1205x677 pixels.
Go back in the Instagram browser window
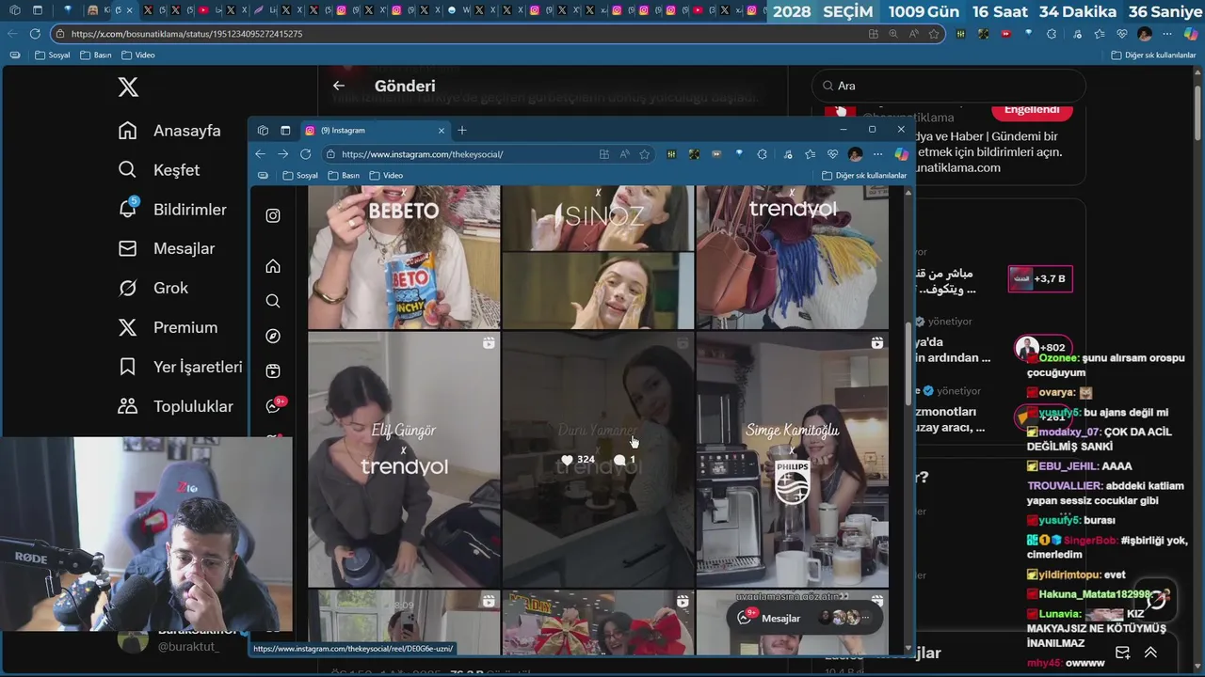261,154
